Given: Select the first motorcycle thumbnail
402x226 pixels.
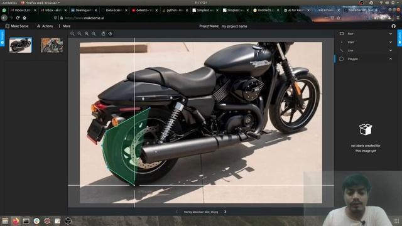Looking at the screenshot, I should pyautogui.click(x=21, y=45).
